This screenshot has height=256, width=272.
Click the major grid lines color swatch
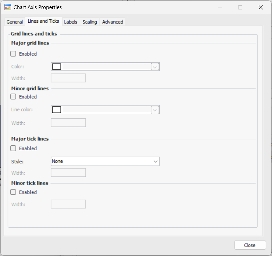click(x=57, y=67)
